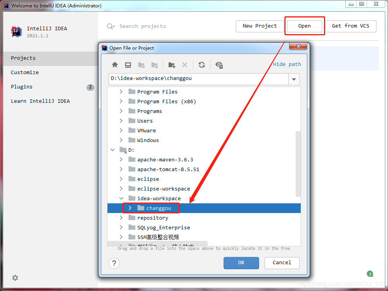Select the Users folder label
This screenshot has height=291, width=388.
click(145, 121)
